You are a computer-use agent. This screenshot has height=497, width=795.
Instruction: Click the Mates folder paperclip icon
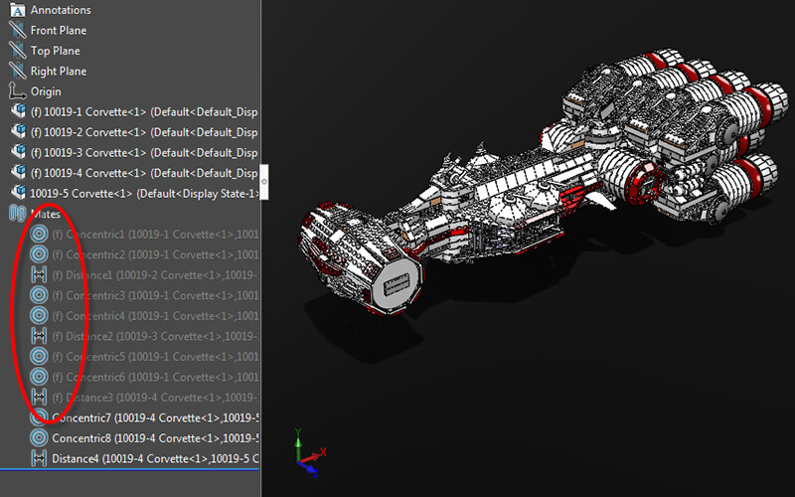click(17, 214)
